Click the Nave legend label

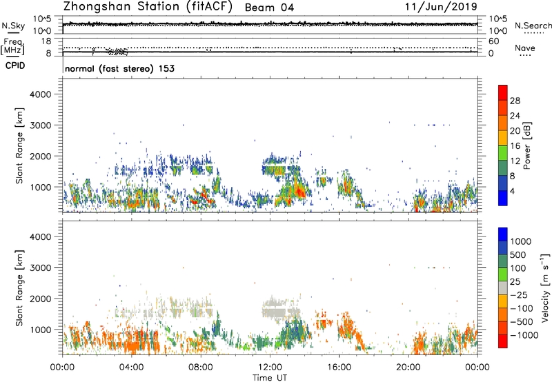tap(525, 48)
